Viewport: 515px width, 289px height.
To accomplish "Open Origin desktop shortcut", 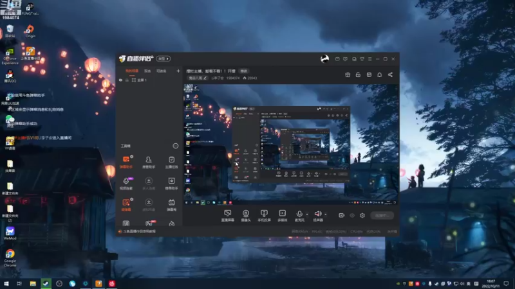I will pos(30,31).
